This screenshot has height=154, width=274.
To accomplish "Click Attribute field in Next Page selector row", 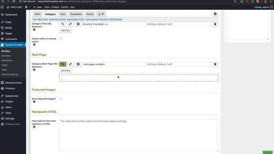I will pyautogui.click(x=179, y=64).
